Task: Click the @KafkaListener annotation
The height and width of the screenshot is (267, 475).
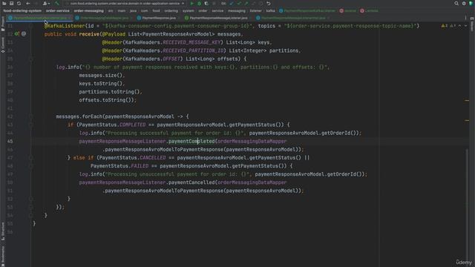Action: tap(65, 26)
